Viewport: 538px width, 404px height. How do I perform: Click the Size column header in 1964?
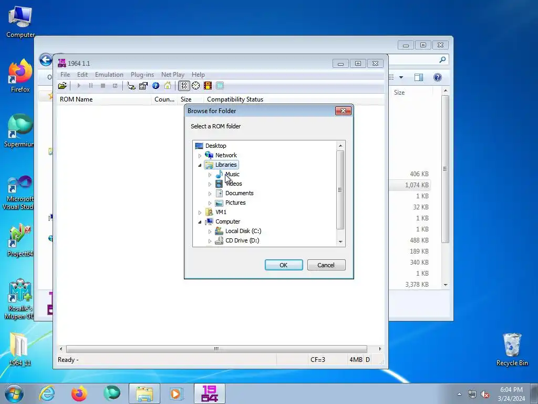(x=186, y=99)
